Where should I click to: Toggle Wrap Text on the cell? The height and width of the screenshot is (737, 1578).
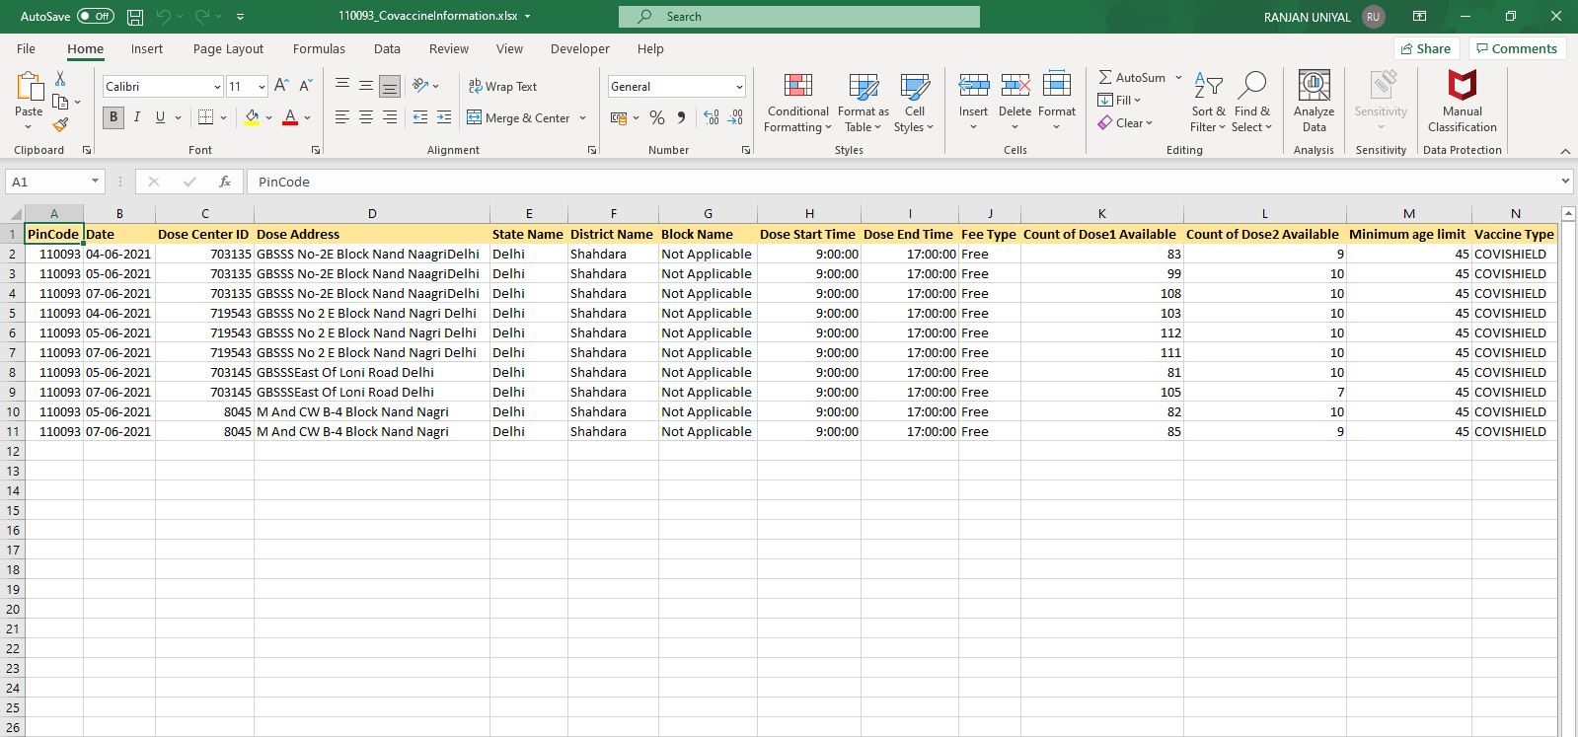coord(502,87)
